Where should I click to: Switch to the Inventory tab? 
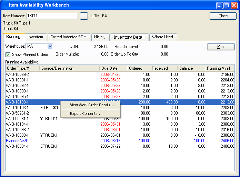coord(35,37)
